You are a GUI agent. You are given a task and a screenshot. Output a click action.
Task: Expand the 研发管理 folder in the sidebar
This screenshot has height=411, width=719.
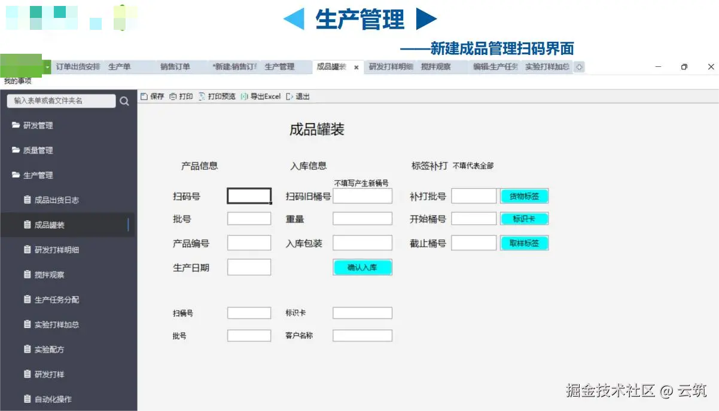15,125
